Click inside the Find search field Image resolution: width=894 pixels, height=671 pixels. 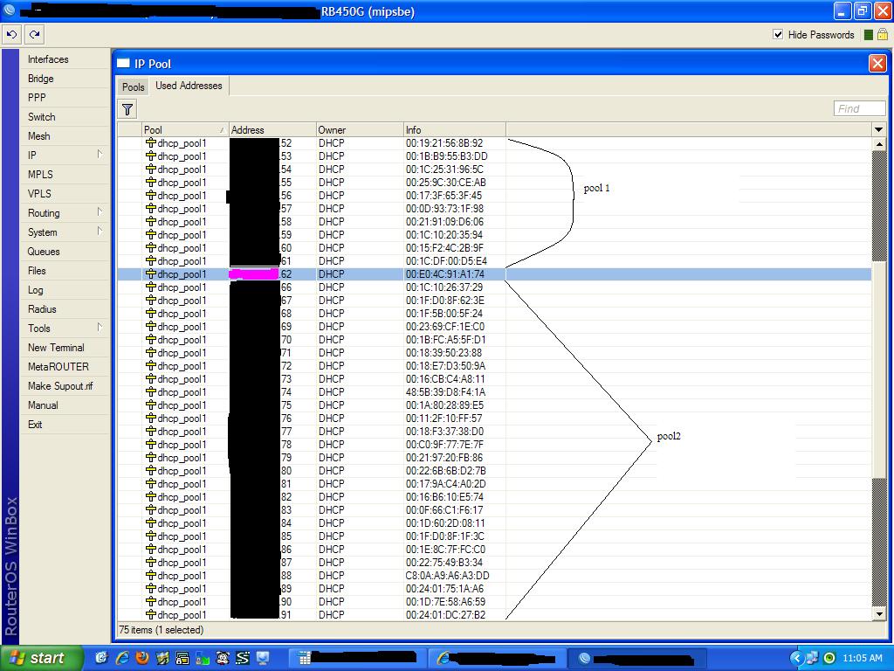coord(859,107)
